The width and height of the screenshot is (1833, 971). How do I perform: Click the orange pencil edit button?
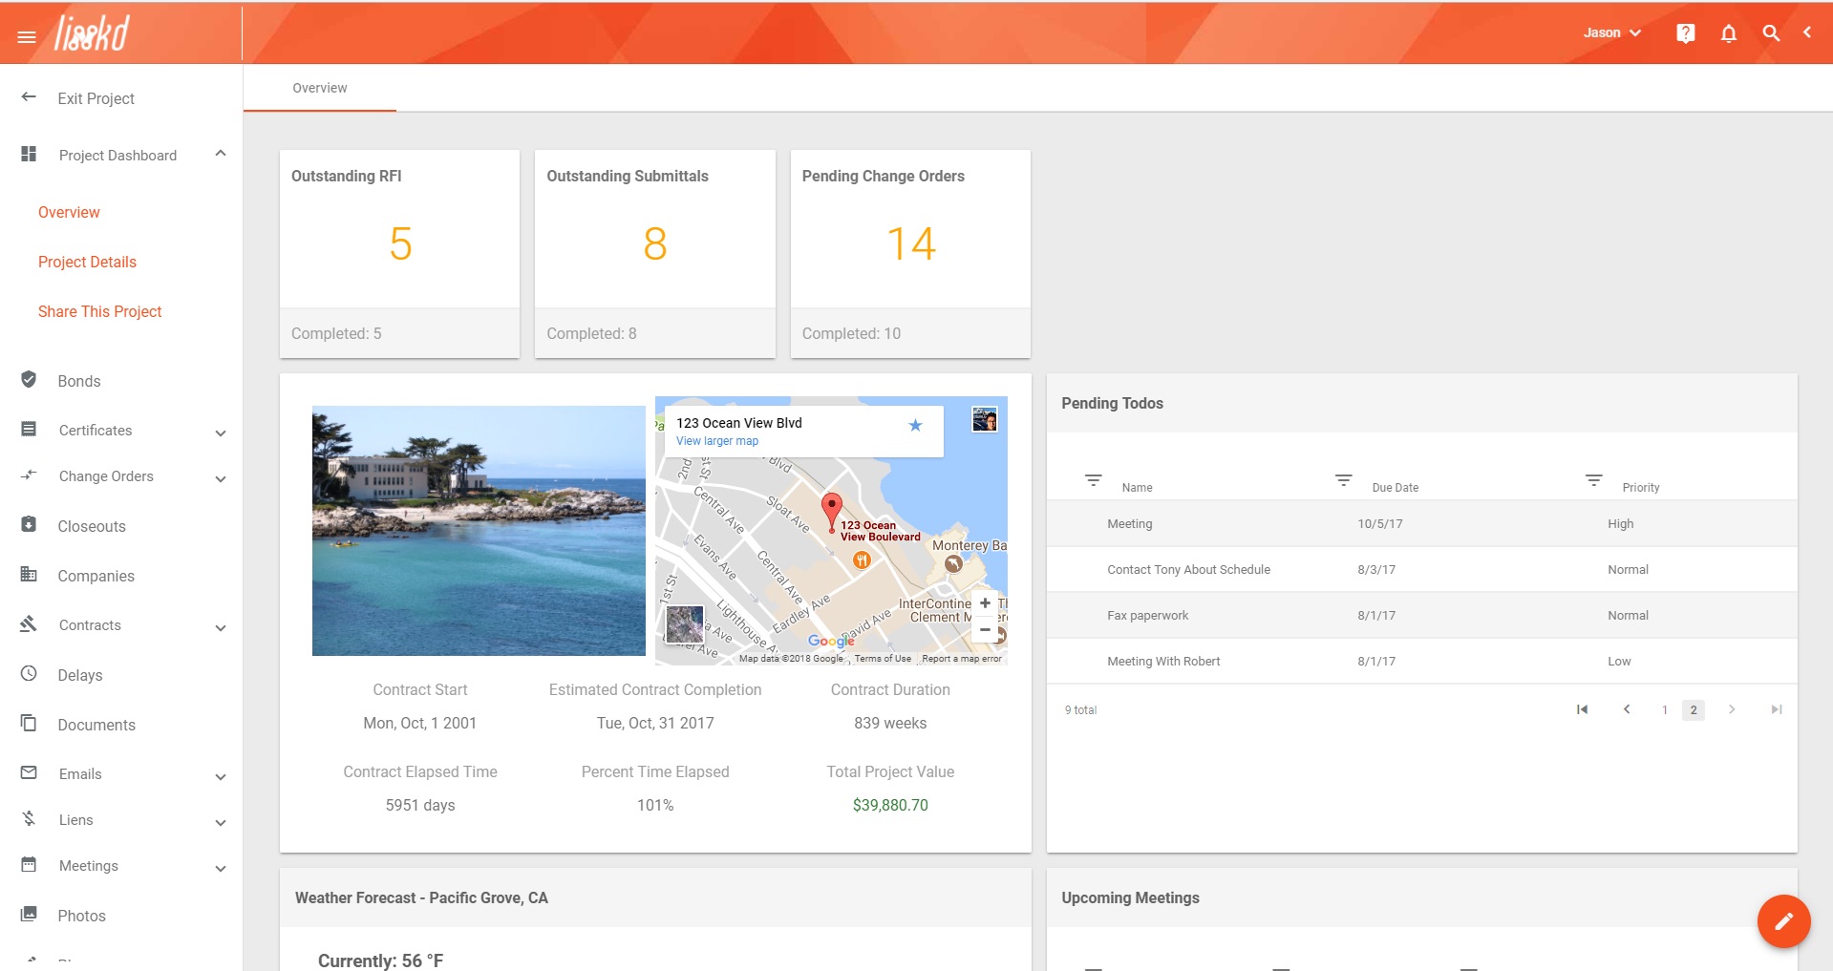point(1783,921)
